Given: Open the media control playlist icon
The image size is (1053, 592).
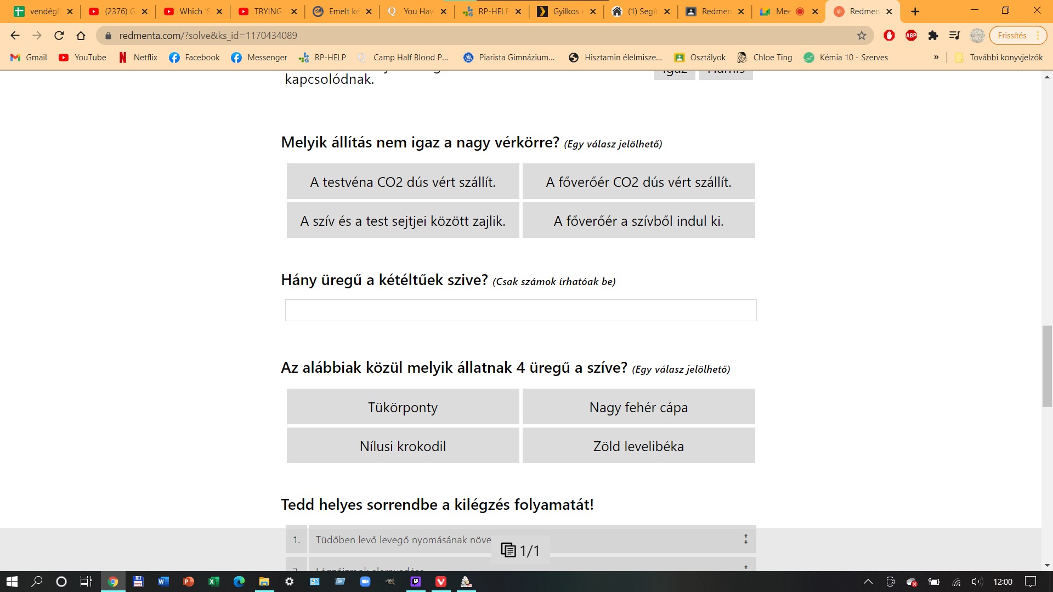Looking at the screenshot, I should 955,36.
